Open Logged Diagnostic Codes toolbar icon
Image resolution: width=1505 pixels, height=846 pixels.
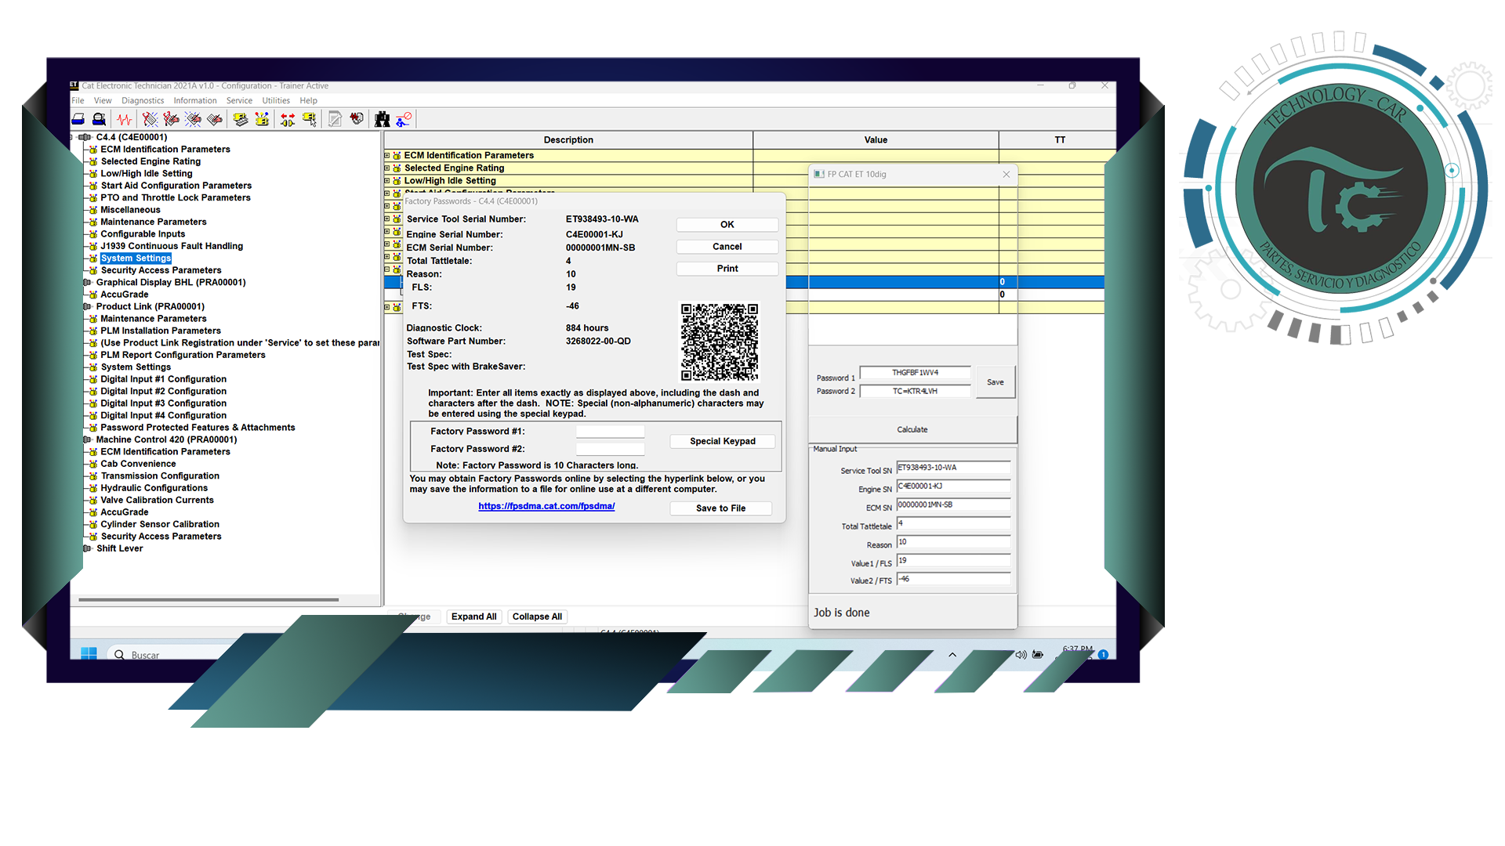(x=172, y=119)
